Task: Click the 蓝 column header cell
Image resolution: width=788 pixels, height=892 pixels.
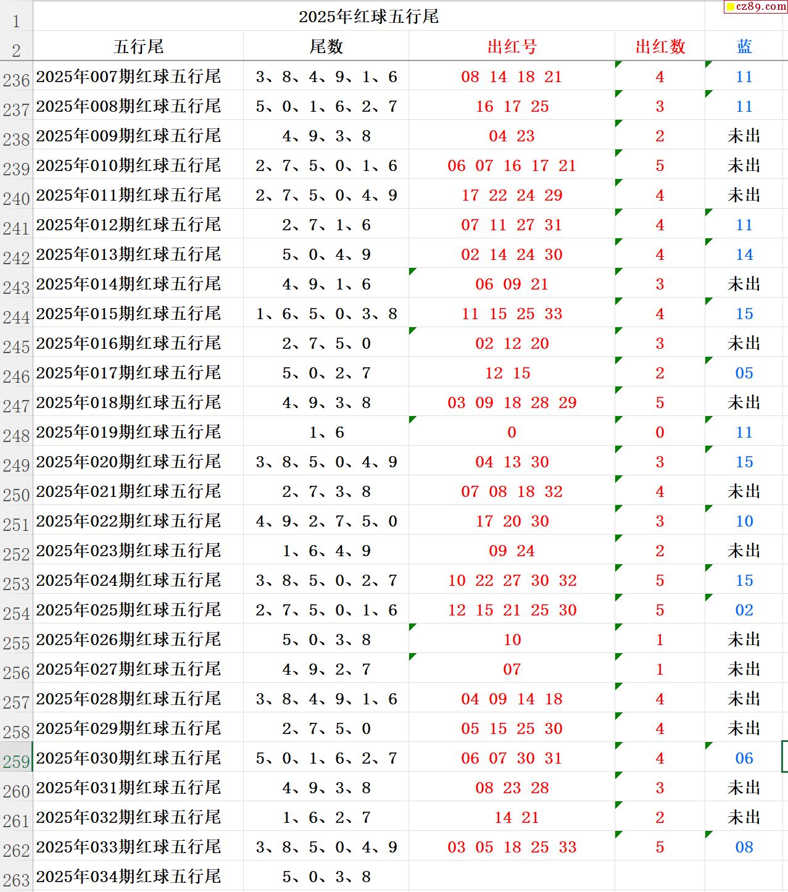Action: (744, 46)
